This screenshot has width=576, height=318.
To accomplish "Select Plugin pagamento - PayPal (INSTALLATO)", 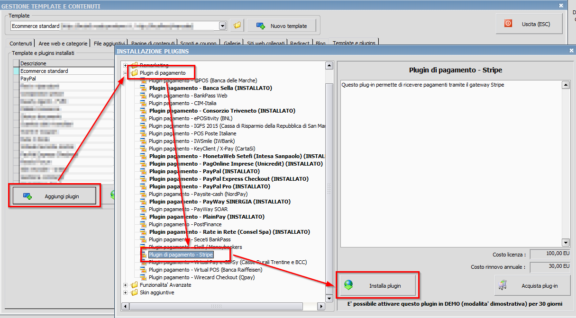I will coord(204,171).
